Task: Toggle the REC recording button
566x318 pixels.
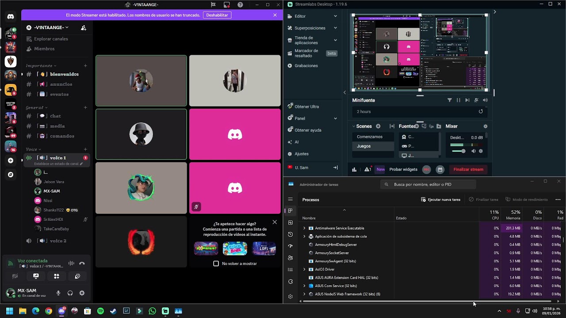Action: (x=427, y=170)
